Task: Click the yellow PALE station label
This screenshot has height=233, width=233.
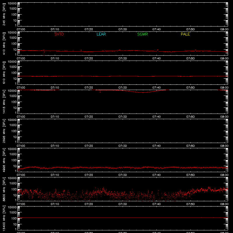Action: point(185,34)
